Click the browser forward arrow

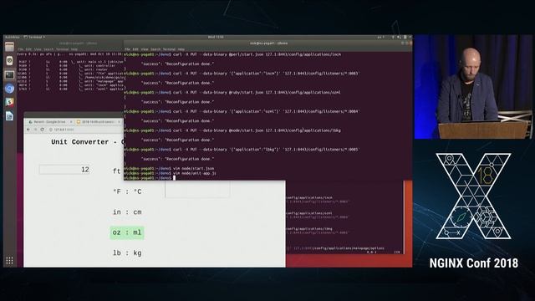[35, 130]
